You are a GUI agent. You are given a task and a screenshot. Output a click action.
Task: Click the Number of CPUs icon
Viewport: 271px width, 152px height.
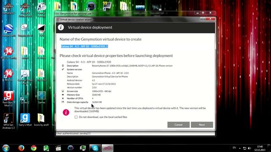click(63, 98)
